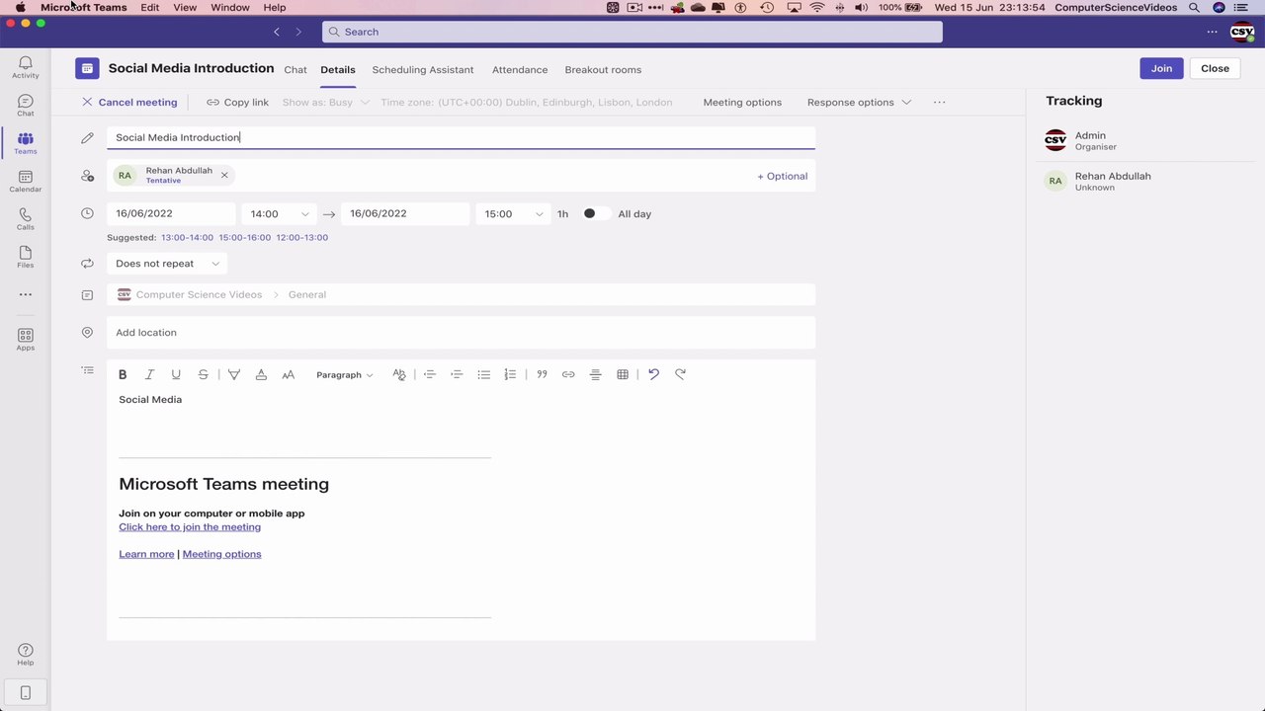
Task: Decrease paragraph indent
Action: click(430, 374)
